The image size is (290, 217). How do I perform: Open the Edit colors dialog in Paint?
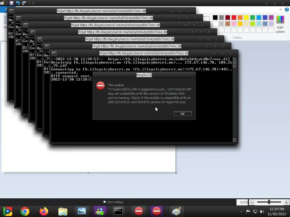280,24
